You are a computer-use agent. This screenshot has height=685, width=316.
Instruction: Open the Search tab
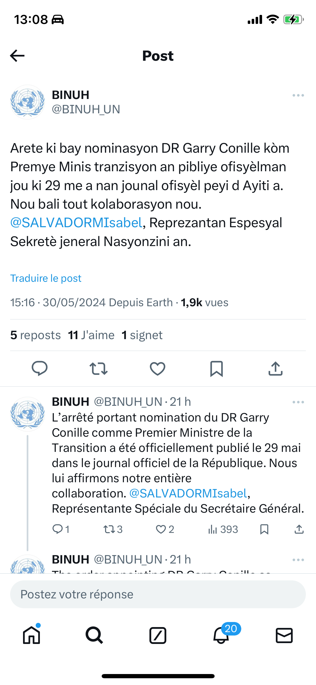coord(94,635)
